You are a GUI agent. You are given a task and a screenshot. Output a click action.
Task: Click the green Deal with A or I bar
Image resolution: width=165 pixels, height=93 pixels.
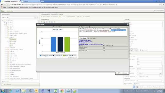click(67, 44)
